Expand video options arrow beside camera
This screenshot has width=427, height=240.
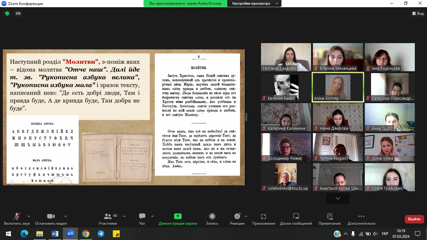[66, 216]
